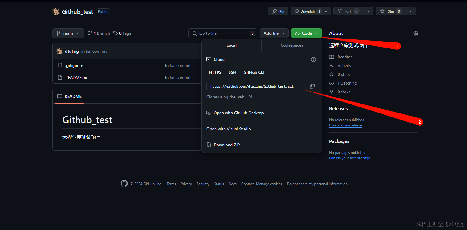Switch to the Local tab
Image resolution: width=467 pixels, height=230 pixels.
pyautogui.click(x=231, y=45)
